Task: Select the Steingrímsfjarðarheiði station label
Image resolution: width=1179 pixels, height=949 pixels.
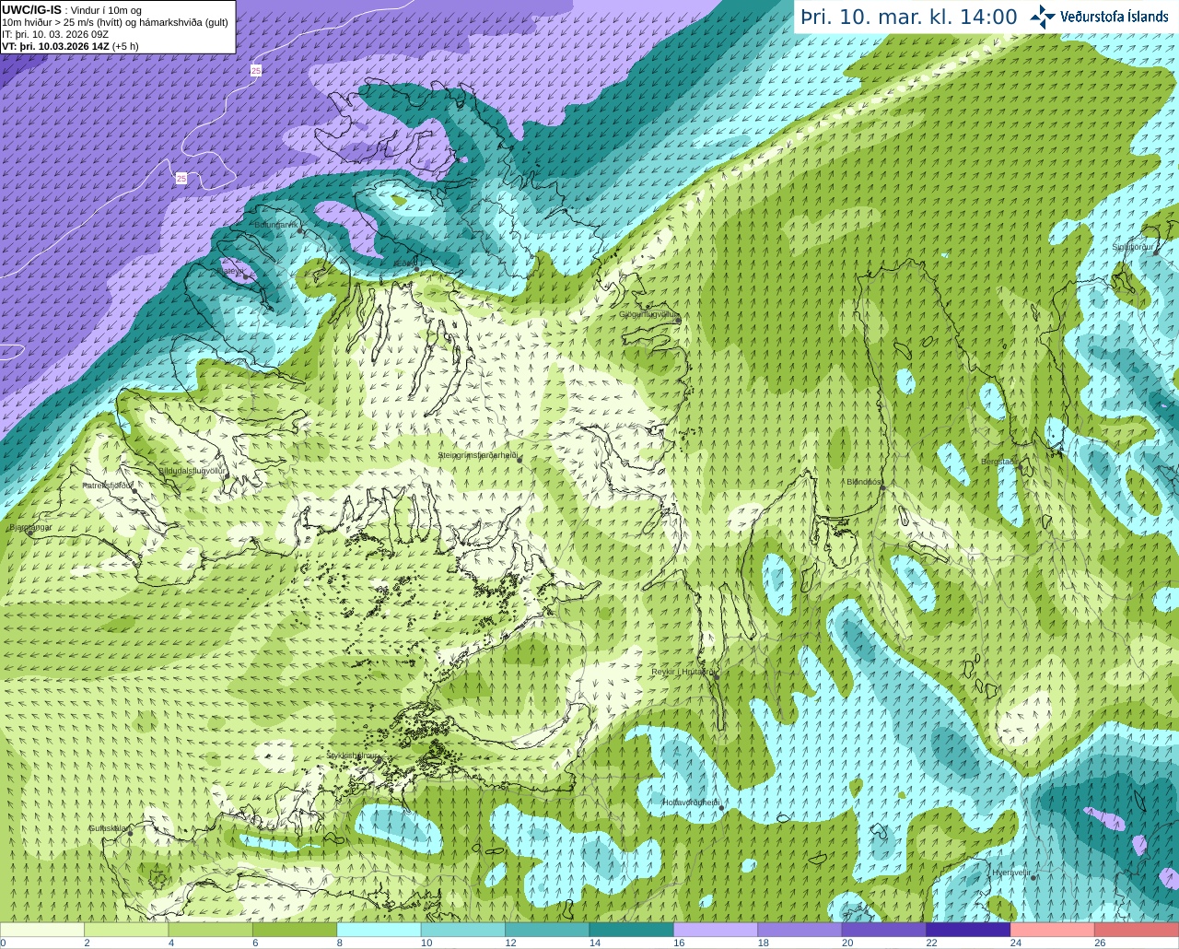Action: 477,455
